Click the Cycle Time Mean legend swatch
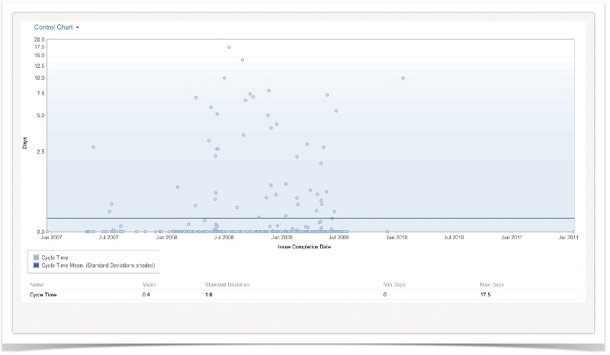The height and width of the screenshot is (355, 610). [36, 265]
